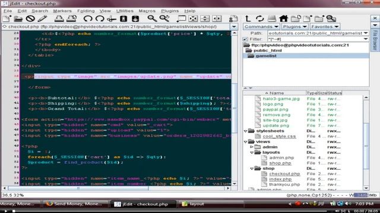Switch to the vertical File Browser tab
The width and height of the screenshot is (380, 213).
click(x=375, y=40)
